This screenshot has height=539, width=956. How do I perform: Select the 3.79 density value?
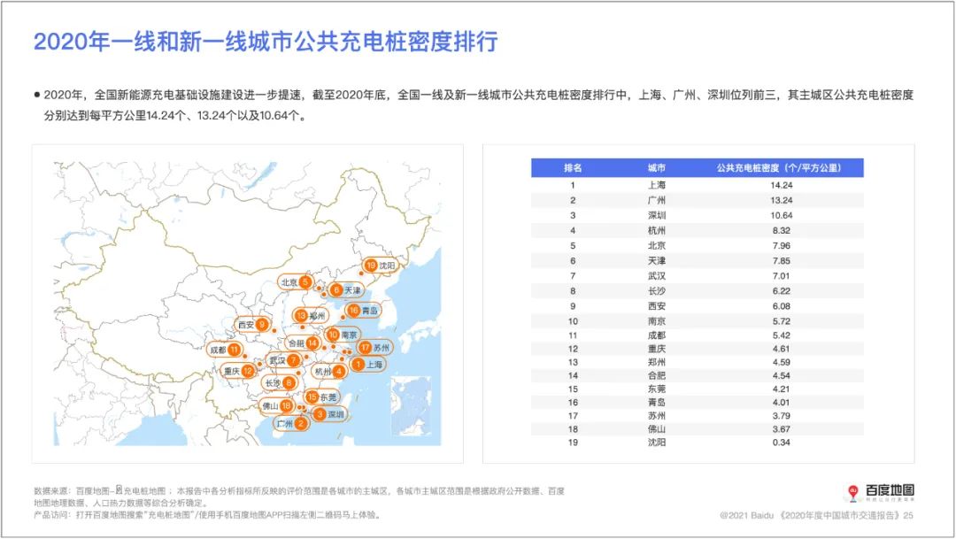[x=781, y=416]
